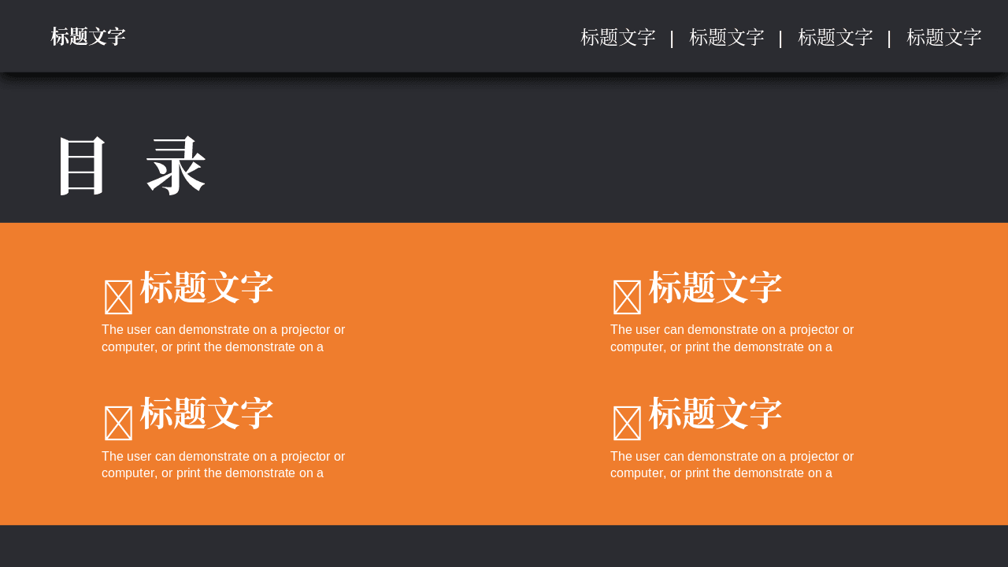1008x567 pixels.
Task: Click the placeholder icon in the lower-left section
Action: 119,423
